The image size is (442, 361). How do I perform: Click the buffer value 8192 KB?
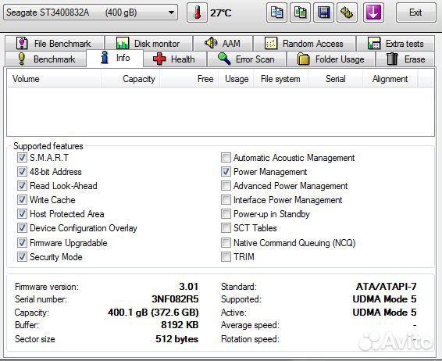(x=180, y=325)
